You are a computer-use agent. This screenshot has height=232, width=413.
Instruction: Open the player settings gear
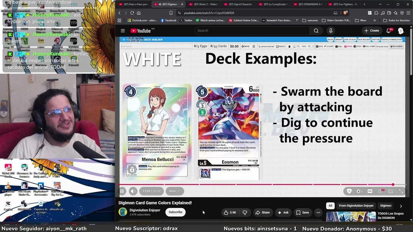(380, 191)
